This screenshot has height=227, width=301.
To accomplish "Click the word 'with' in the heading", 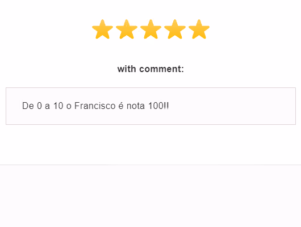I will click(x=127, y=69).
